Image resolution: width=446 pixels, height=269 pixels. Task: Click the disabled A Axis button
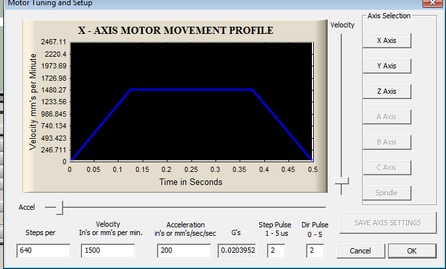387,117
